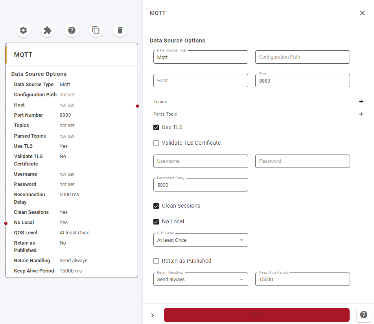Collapse the side panel with chevron arrow
The width and height of the screenshot is (374, 324).
click(x=153, y=315)
